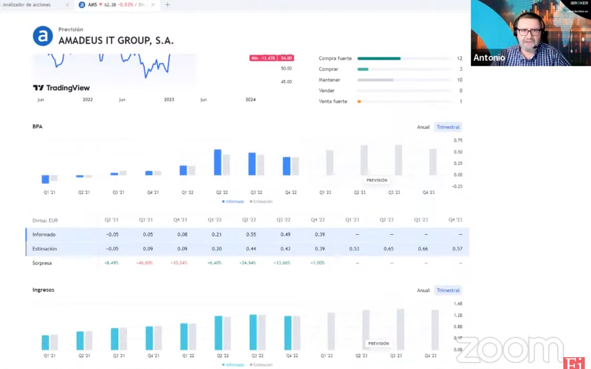Image resolution: width=591 pixels, height=369 pixels.
Task: Click Estimación value 0.65 for Q2 '23
Action: (388, 249)
